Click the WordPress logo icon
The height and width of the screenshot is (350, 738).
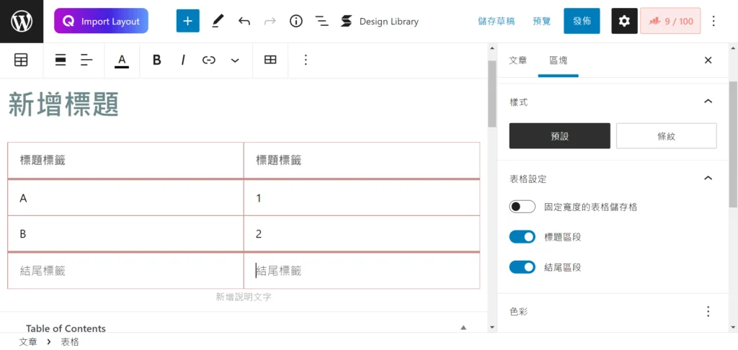pyautogui.click(x=22, y=21)
